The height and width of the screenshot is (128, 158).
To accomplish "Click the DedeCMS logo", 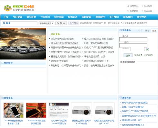I will (x=19, y=8).
